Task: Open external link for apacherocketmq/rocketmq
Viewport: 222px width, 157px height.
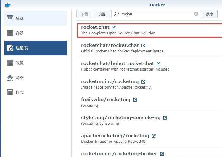Action: [x=154, y=136]
